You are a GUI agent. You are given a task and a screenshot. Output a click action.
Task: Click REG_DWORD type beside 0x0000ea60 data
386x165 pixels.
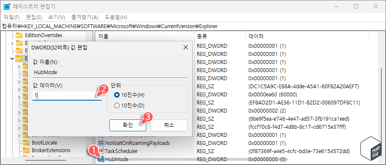coord(212,95)
